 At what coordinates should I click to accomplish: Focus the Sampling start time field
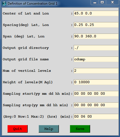pos(96,94)
